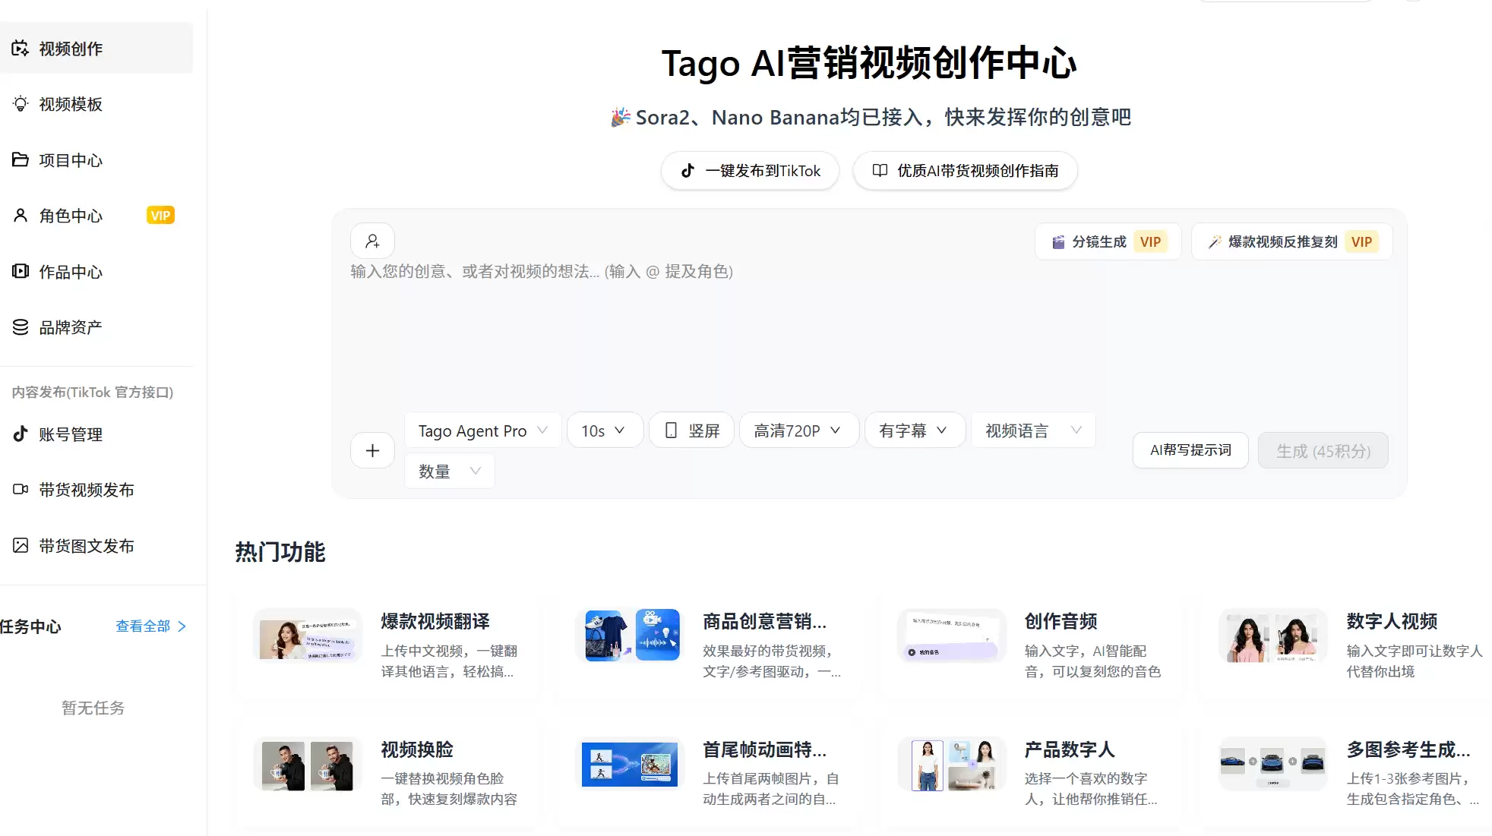Viewport: 1492px width, 836px height.
Task: Click the 爆款视频翻译 thumbnail
Action: (x=308, y=636)
